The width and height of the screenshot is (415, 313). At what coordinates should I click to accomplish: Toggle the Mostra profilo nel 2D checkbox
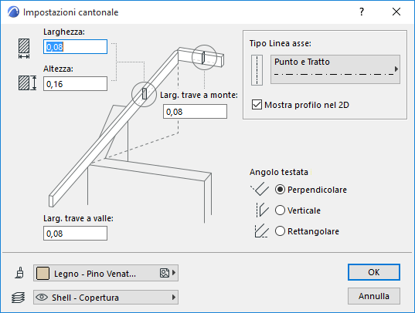[257, 105]
